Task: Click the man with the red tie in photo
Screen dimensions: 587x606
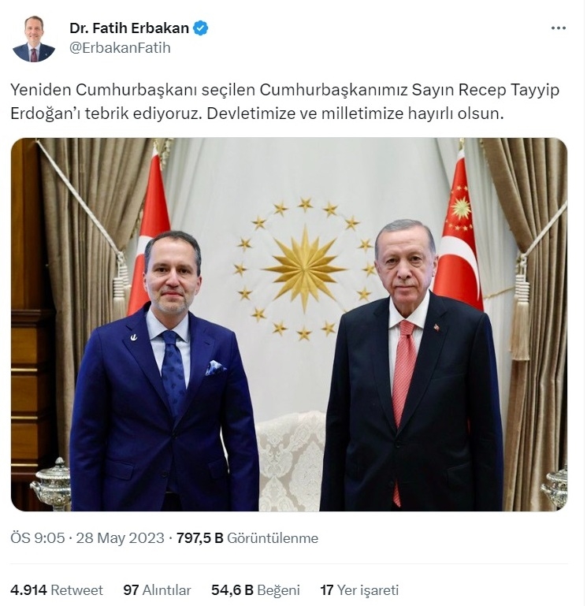Action: point(411,365)
